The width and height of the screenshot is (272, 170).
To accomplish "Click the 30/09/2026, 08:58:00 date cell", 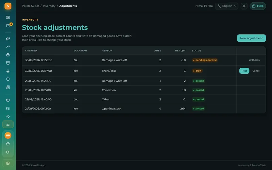I will (38, 60).
